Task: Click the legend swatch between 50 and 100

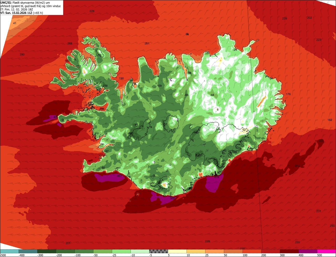Action: pyautogui.click(x=233, y=251)
